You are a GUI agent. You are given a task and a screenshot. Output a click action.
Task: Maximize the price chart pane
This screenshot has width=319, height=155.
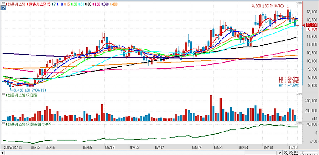pos(300,3)
